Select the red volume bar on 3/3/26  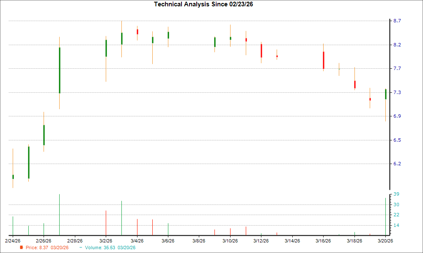tap(122, 218)
